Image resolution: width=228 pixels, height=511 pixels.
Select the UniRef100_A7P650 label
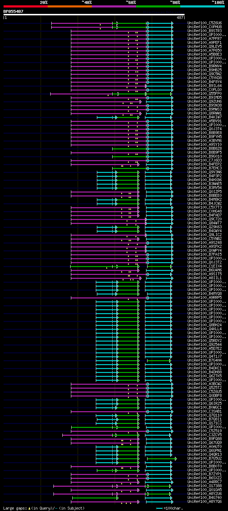(204, 51)
